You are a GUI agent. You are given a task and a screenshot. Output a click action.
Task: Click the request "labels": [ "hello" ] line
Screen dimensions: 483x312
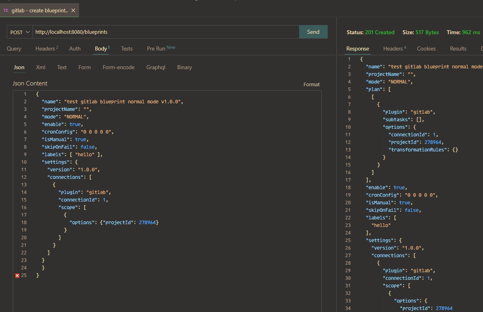(x=72, y=155)
